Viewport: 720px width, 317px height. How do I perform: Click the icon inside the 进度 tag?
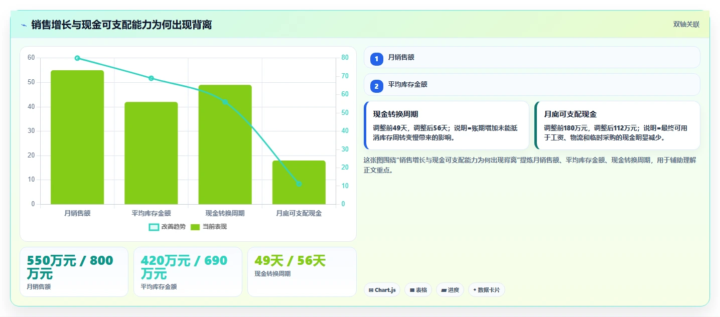444,290
